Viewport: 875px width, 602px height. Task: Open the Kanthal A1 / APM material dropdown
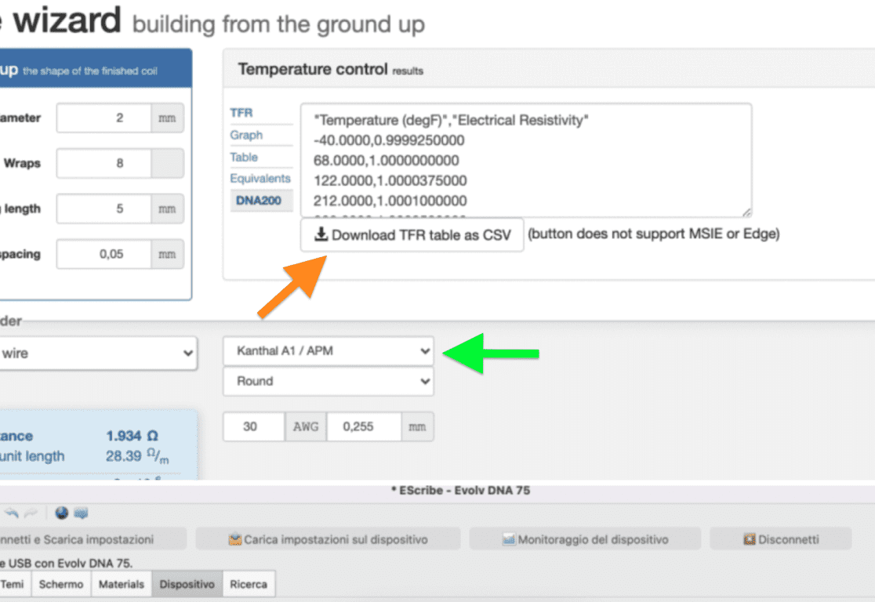coord(328,351)
